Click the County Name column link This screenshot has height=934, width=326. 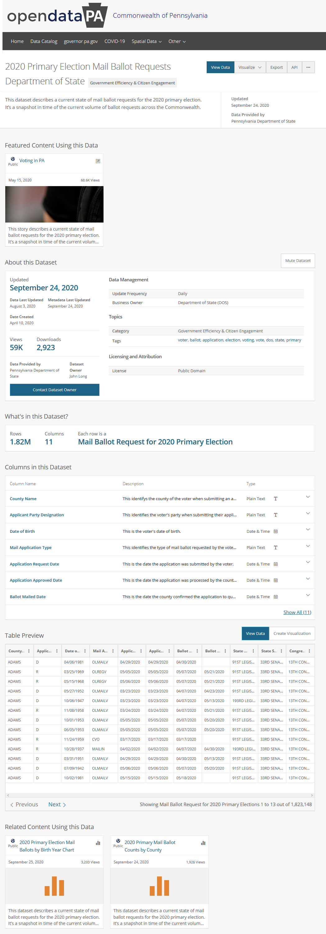click(23, 499)
